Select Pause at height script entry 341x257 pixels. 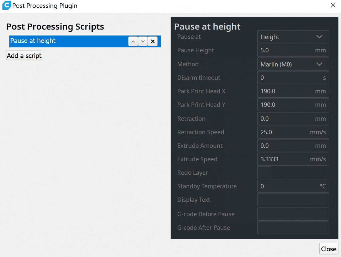(68, 41)
